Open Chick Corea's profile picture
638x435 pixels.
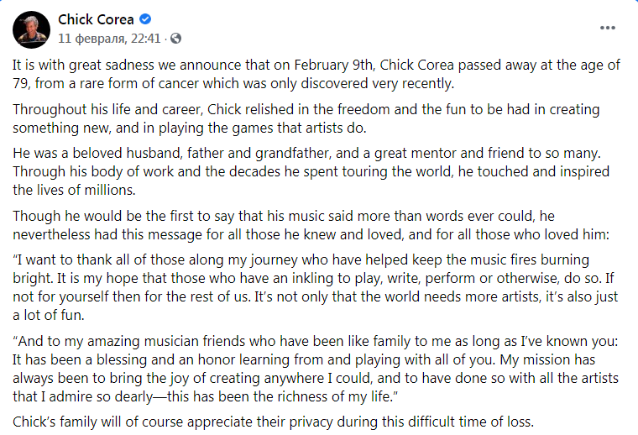30,29
